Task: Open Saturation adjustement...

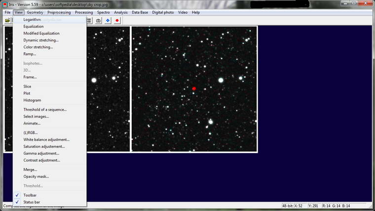Action: [x=50, y=147]
